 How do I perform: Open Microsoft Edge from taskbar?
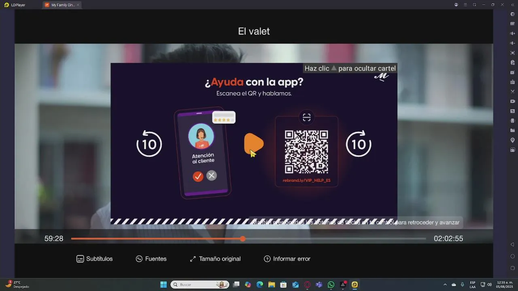tap(260, 285)
